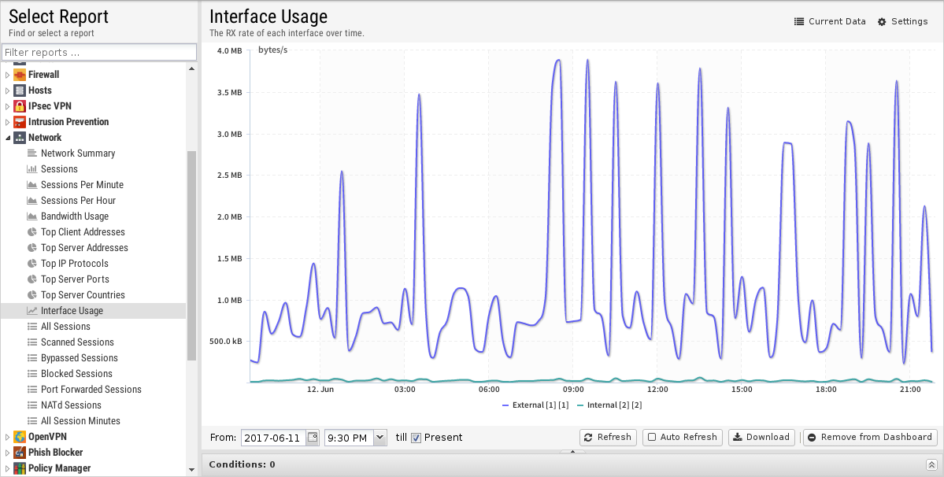Click the Filter reports input field
Image resolution: width=944 pixels, height=477 pixels.
point(99,52)
